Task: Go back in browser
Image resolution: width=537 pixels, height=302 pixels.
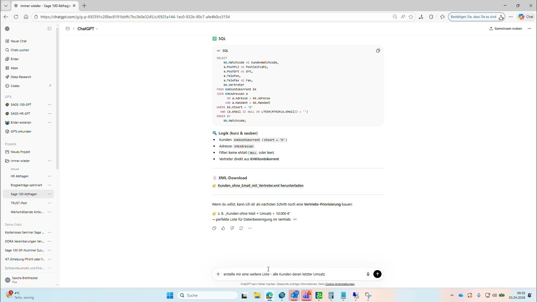Action: pyautogui.click(x=6, y=17)
